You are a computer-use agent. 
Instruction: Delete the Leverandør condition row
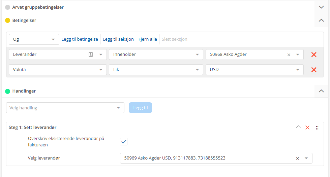[x=313, y=55]
